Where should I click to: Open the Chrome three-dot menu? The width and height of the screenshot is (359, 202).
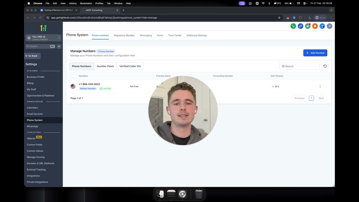[x=331, y=18]
